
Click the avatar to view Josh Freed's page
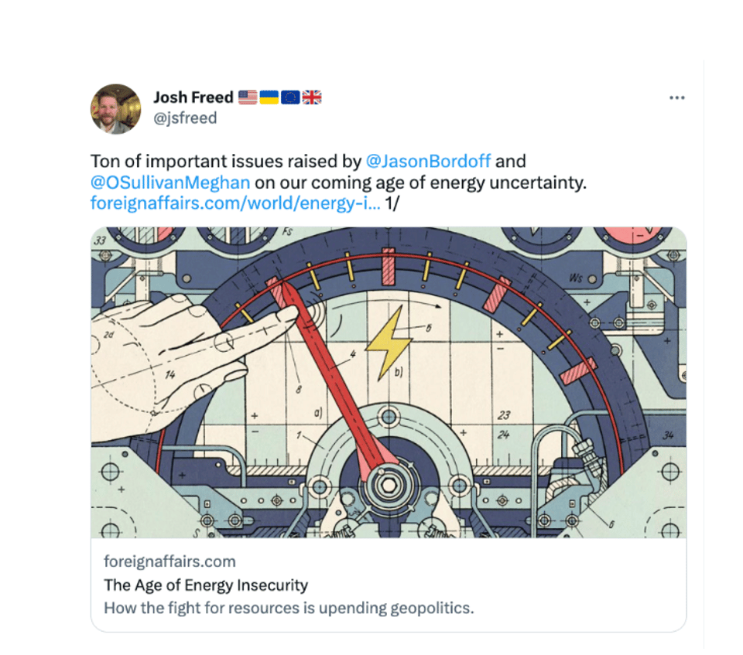[115, 108]
